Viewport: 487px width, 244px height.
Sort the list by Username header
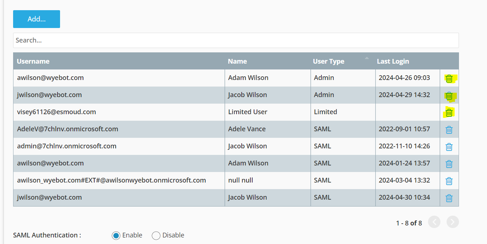33,61
